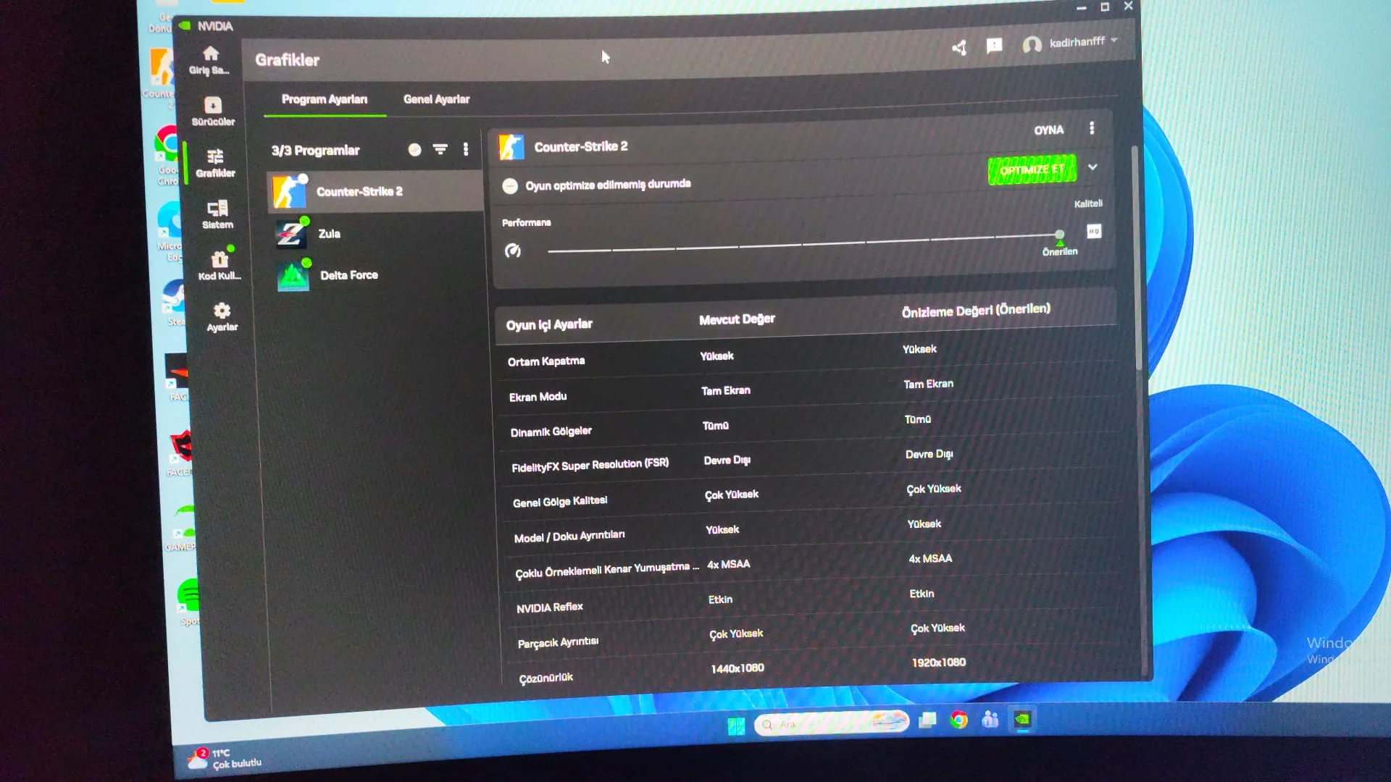
Task: Expand chevron beside OPTIMIZE ET button
Action: pyautogui.click(x=1093, y=167)
